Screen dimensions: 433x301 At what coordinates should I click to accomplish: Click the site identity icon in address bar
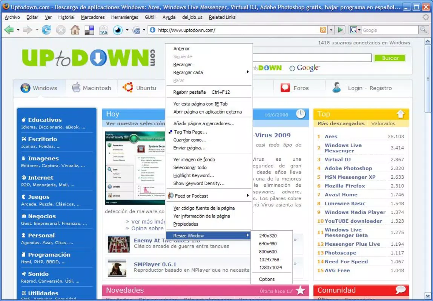(x=152, y=30)
